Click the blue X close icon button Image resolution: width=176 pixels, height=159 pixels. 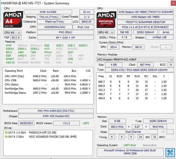pyautogui.click(x=170, y=153)
